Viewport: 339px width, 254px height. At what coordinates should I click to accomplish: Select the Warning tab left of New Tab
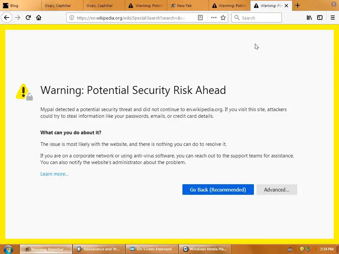(146, 6)
